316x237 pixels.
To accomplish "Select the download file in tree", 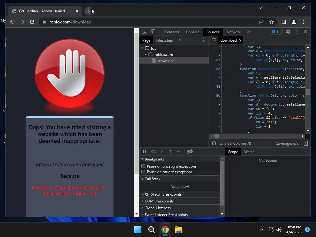I will (x=174, y=61).
